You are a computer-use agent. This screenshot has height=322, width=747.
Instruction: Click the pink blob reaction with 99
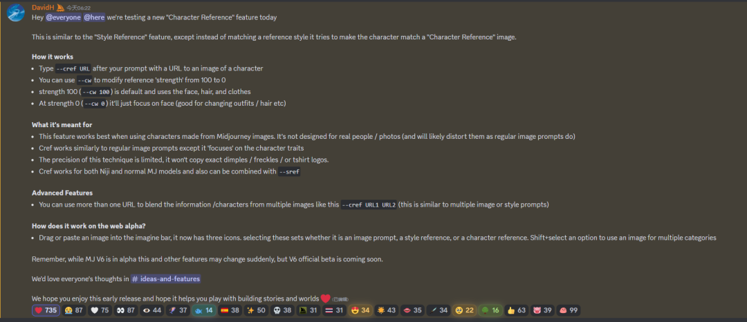pyautogui.click(x=569, y=310)
